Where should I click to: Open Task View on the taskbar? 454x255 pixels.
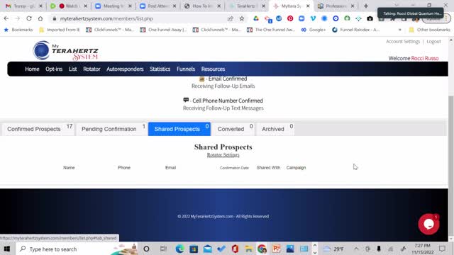click(x=163, y=249)
